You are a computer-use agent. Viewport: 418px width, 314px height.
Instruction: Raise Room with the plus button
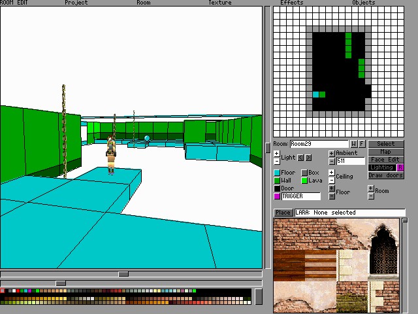tap(371, 188)
